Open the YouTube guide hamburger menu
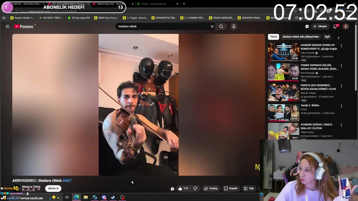 coord(8,27)
